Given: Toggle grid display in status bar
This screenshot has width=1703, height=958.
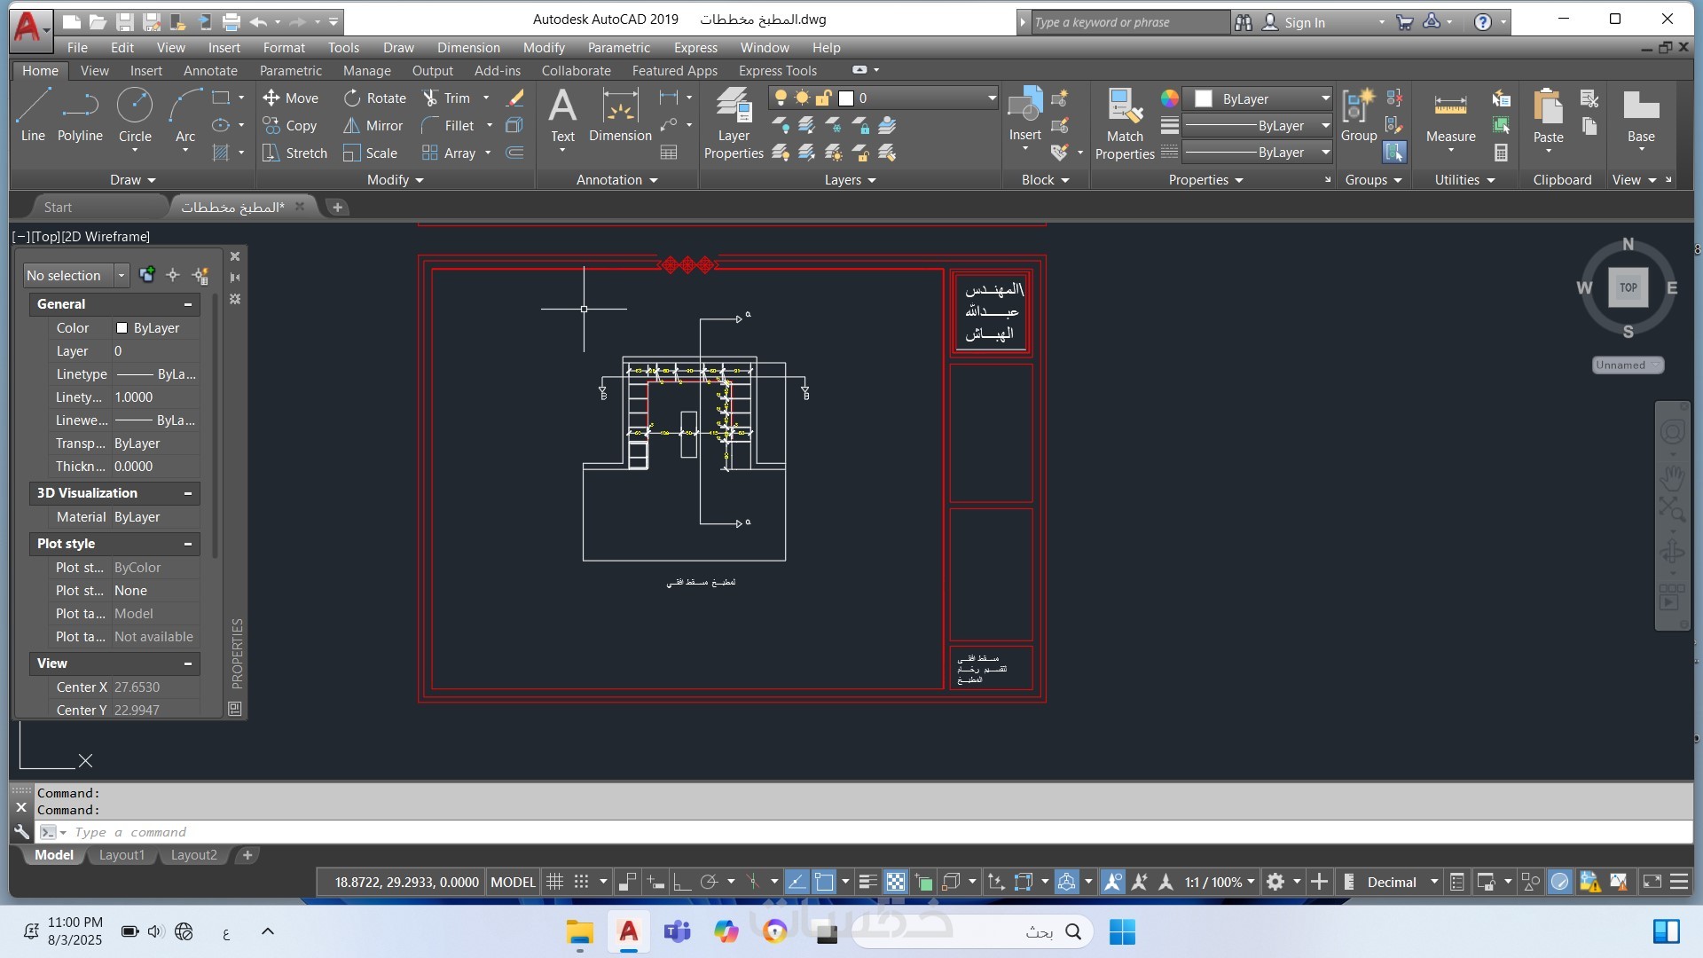Looking at the screenshot, I should [555, 882].
